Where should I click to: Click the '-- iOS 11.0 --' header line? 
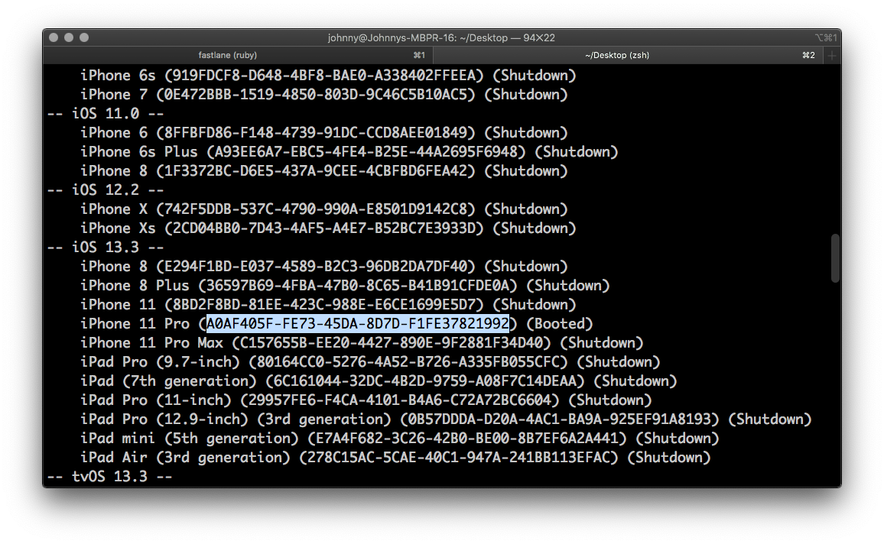tap(105, 114)
